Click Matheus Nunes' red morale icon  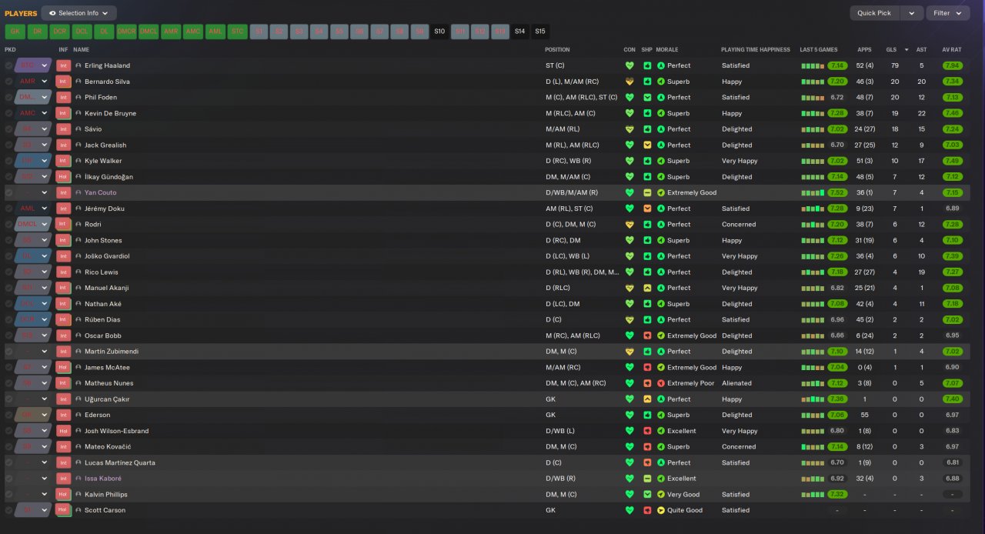[x=661, y=383]
